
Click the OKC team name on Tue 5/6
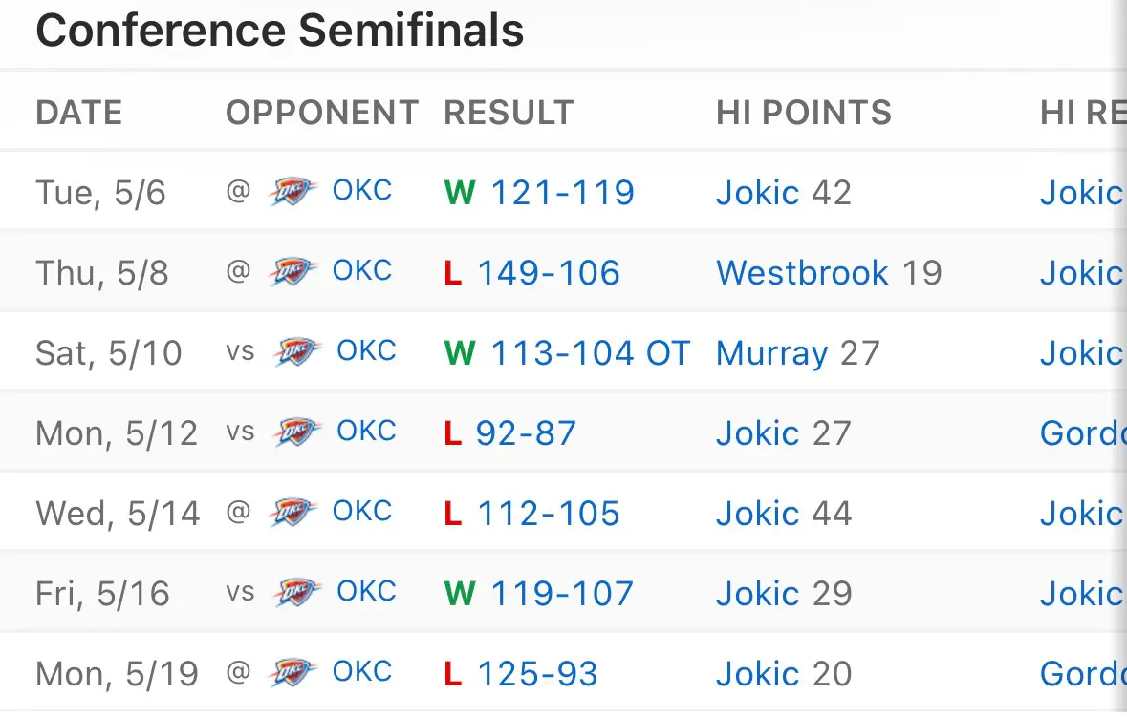pyautogui.click(x=361, y=191)
